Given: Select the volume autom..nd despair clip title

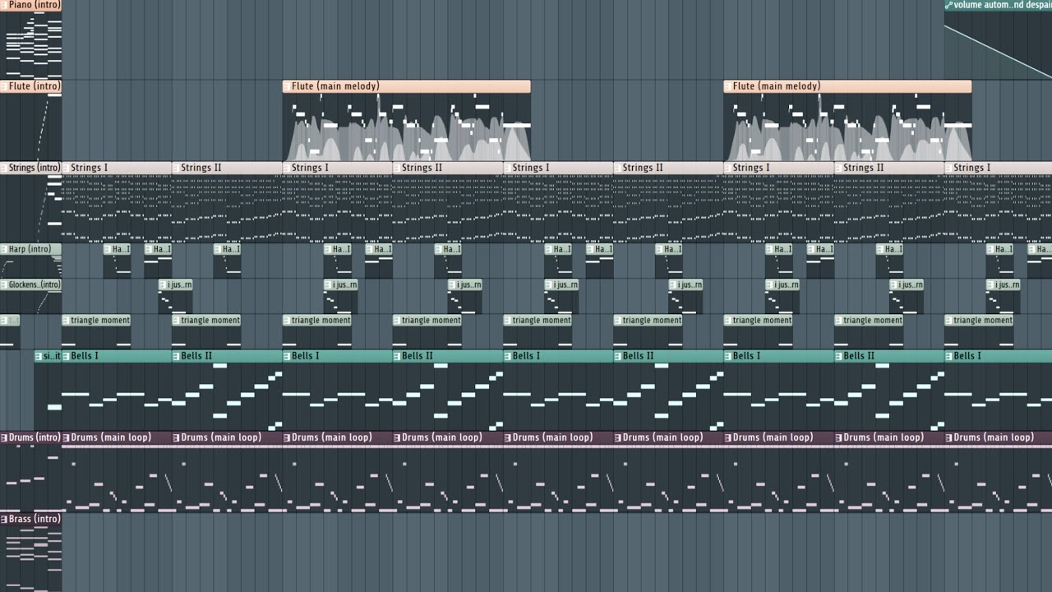Looking at the screenshot, I should (x=1002, y=5).
